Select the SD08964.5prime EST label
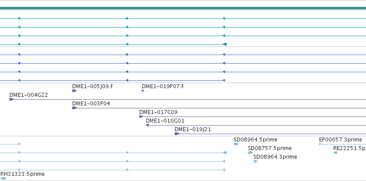Viewport: 366px width, 181px height. tap(255, 140)
